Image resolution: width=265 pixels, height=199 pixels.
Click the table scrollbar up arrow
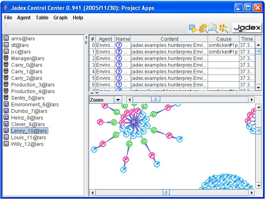(258, 45)
